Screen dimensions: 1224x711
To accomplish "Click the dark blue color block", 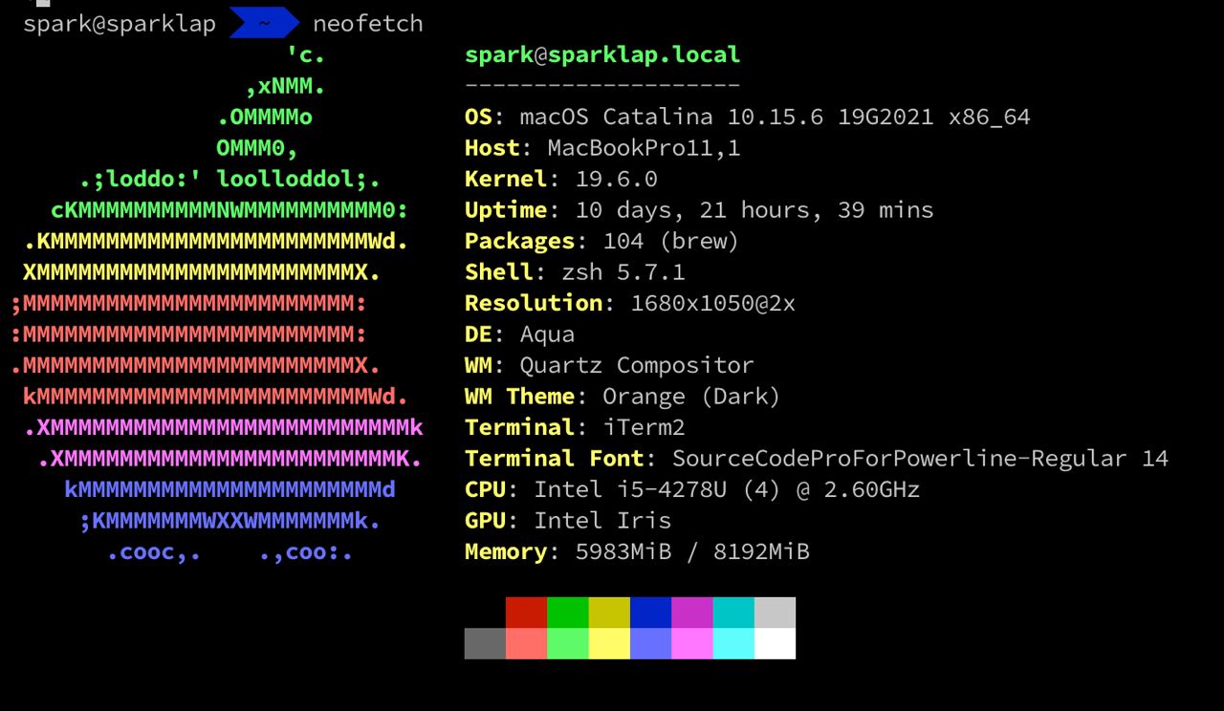I will (650, 613).
